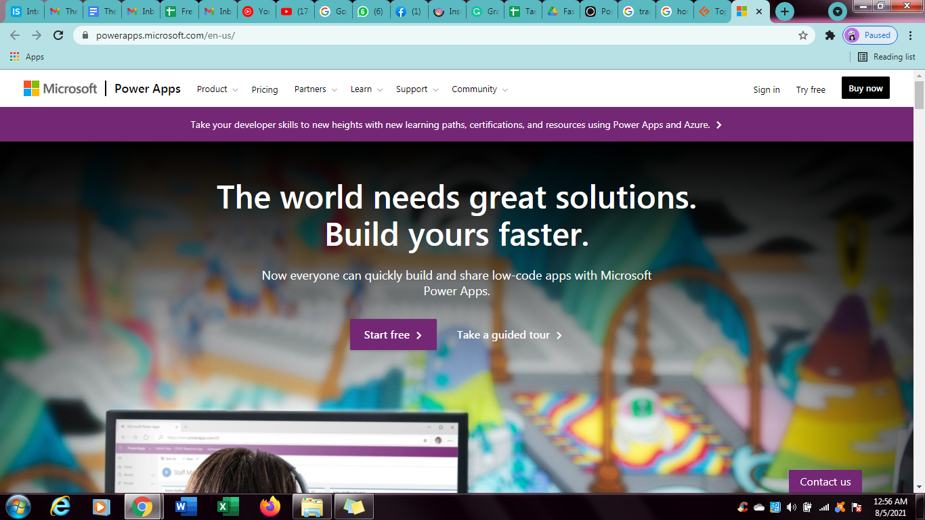Click the volume speaker tray icon
925x520 pixels.
pos(792,506)
